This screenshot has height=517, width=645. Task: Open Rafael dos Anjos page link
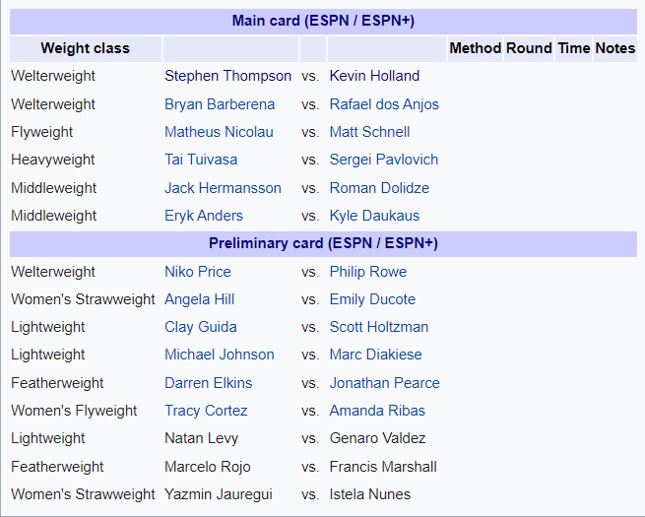[x=384, y=104]
